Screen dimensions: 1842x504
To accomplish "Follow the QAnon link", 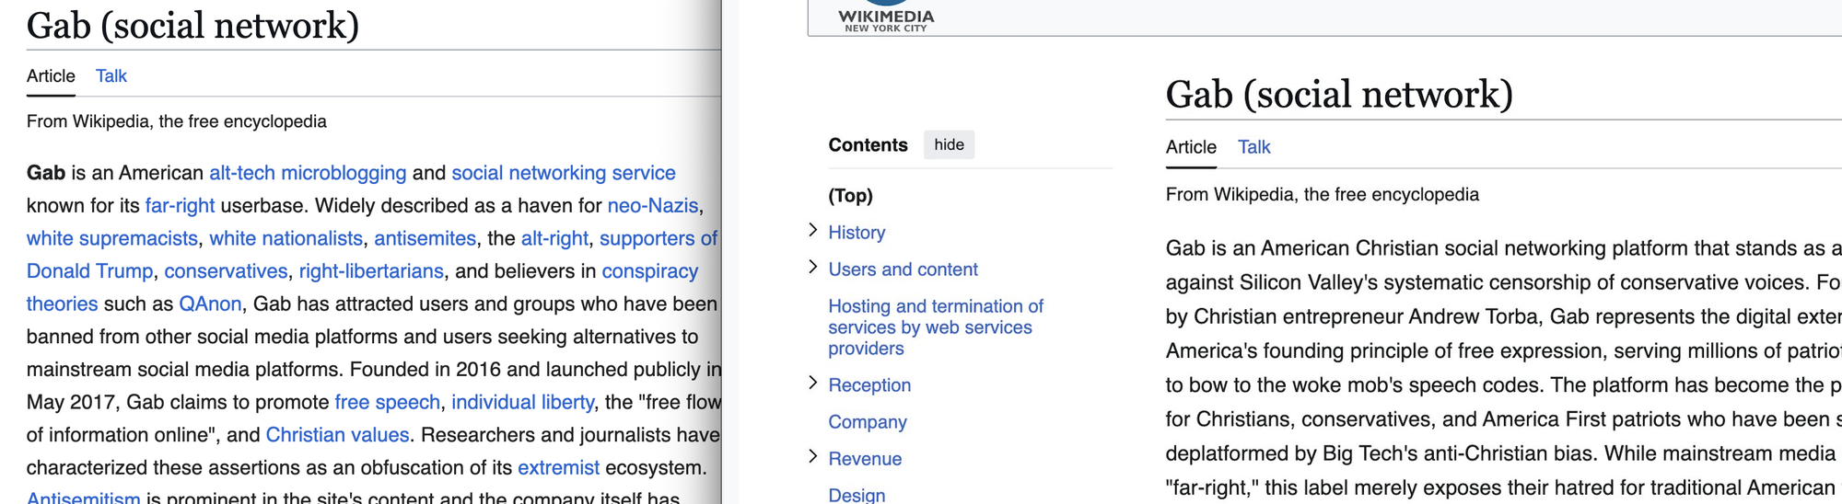I will click(210, 304).
